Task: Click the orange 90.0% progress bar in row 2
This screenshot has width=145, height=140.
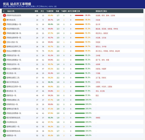Action: point(80,20)
